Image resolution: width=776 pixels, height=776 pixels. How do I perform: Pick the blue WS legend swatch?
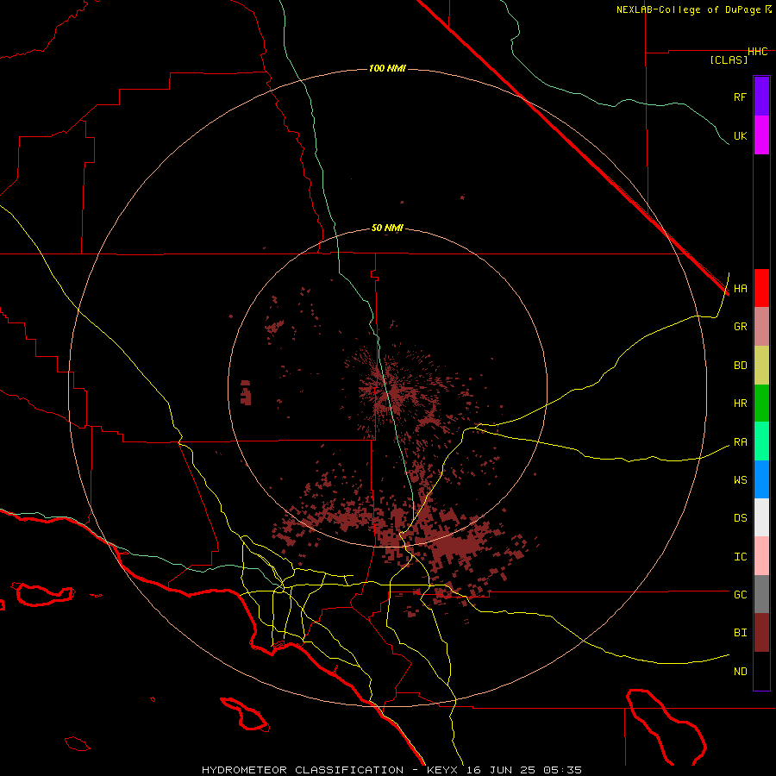click(x=761, y=479)
